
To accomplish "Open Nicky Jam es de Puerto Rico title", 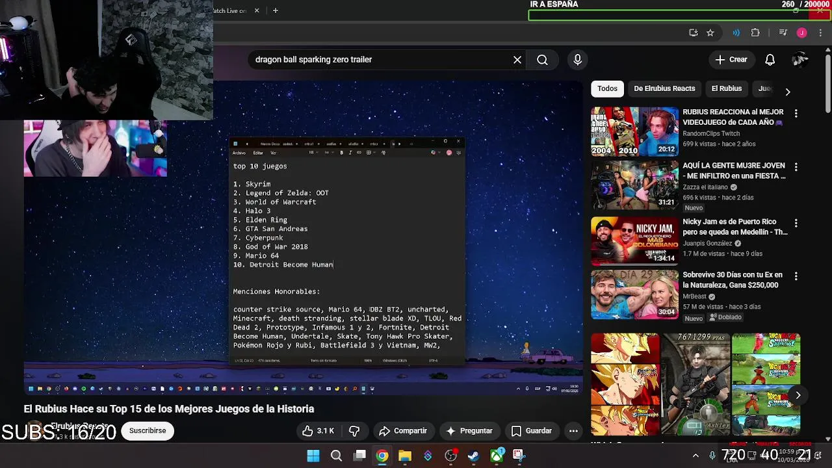I will (x=735, y=227).
